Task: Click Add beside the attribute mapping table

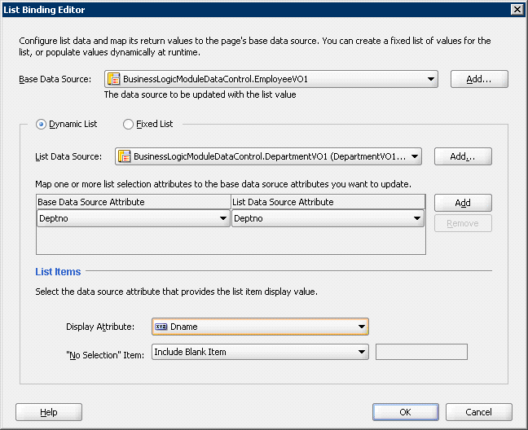Action: (463, 203)
